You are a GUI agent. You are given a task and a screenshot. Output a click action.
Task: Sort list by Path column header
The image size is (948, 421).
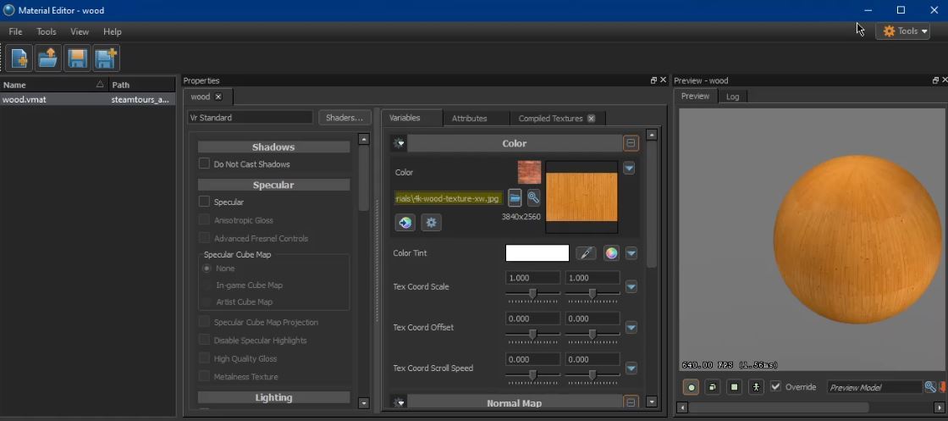pos(142,85)
